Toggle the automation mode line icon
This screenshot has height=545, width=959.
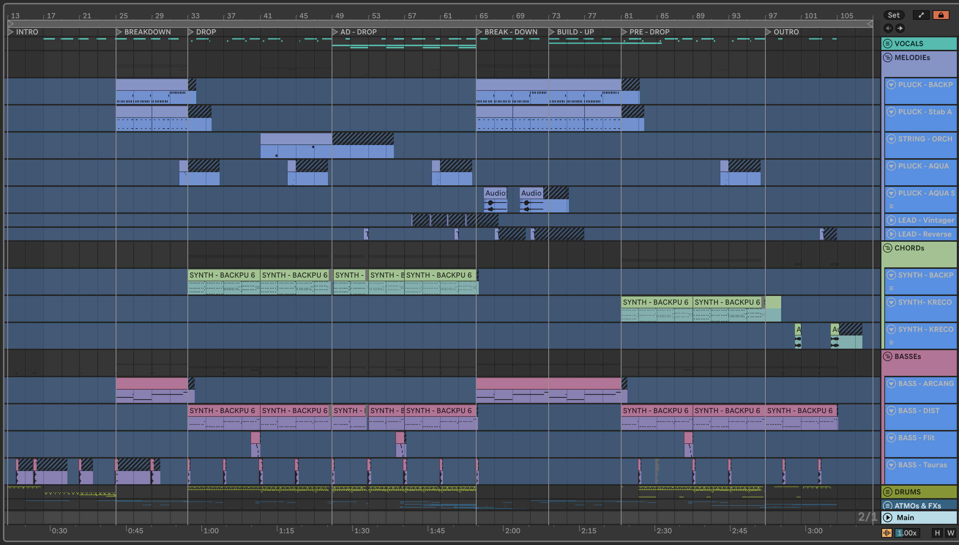[x=921, y=15]
